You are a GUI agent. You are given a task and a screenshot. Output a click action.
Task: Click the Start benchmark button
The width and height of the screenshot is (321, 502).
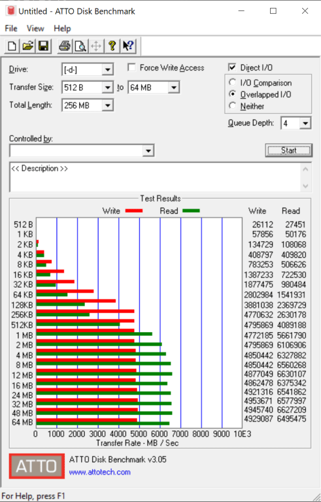(289, 150)
